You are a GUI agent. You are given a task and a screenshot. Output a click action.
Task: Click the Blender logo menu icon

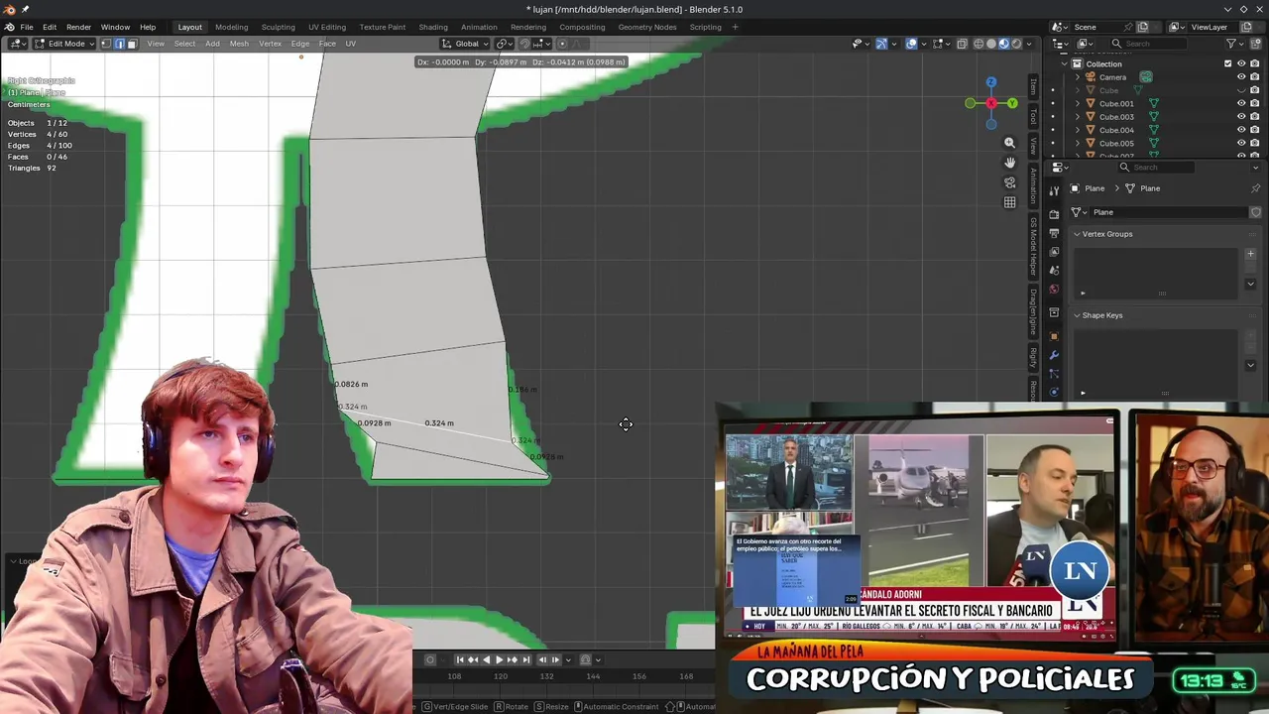click(10, 27)
